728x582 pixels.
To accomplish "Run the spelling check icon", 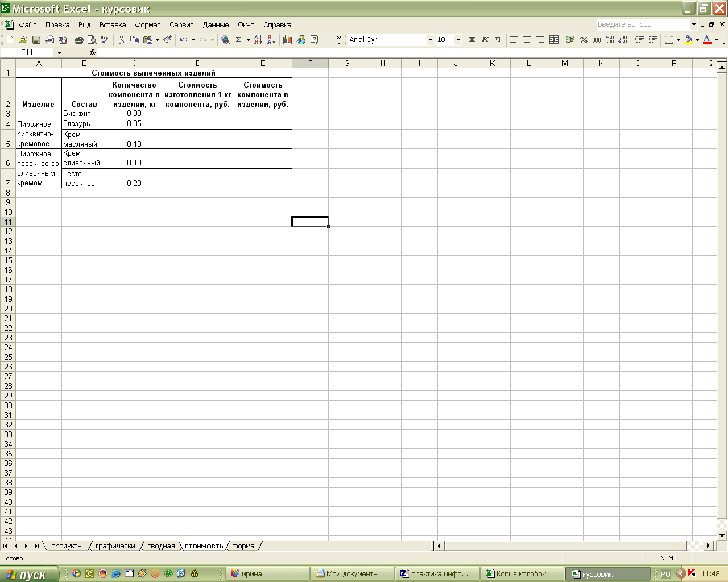I will click(x=105, y=40).
